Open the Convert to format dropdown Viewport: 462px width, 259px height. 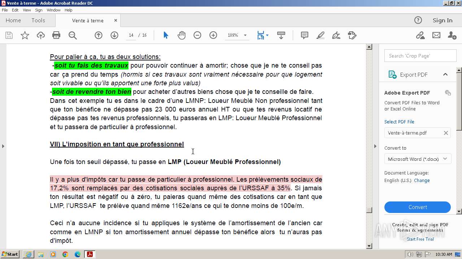[418, 159]
